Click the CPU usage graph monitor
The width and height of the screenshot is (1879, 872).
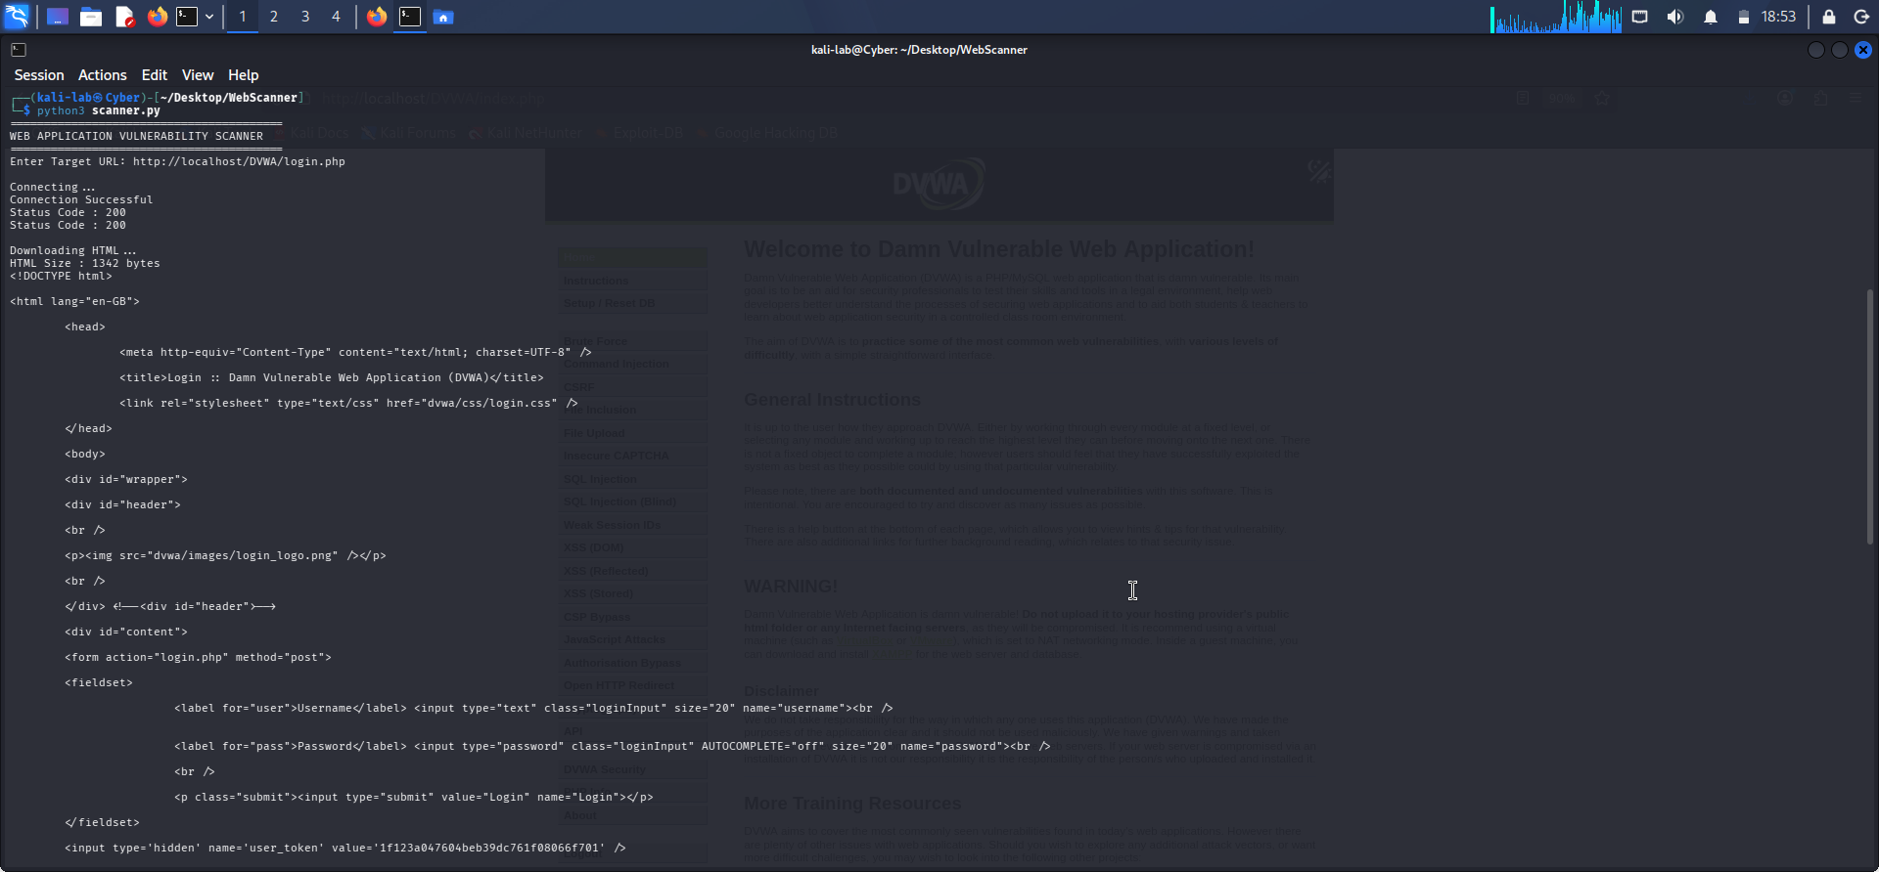click(1556, 17)
